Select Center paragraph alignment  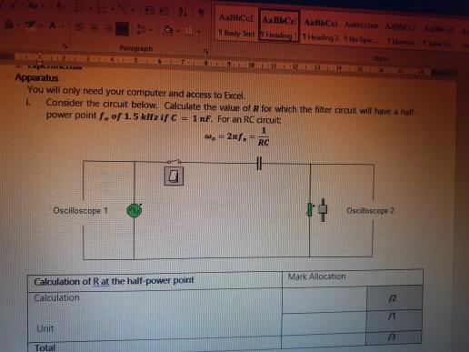tap(95, 27)
